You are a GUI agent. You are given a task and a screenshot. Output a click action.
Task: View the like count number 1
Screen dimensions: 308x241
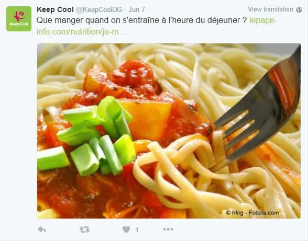(137, 229)
